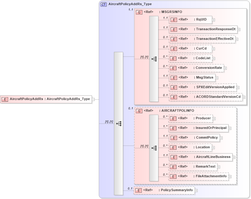Expand the AircraftPolicyAddRs root node connector
The height and width of the screenshot is (199, 251).
pos(94,99)
